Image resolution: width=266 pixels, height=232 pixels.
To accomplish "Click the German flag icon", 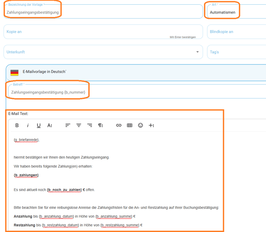I will (14, 73).
